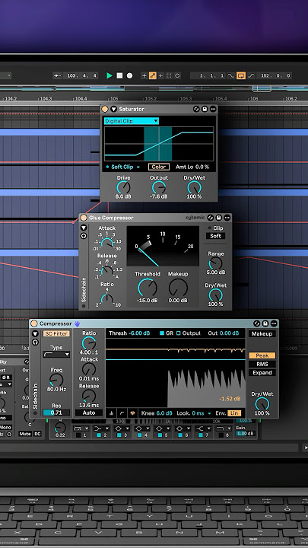Click the Saturator Output knob
Image resolution: width=308 pixels, height=548 pixels.
point(159,188)
